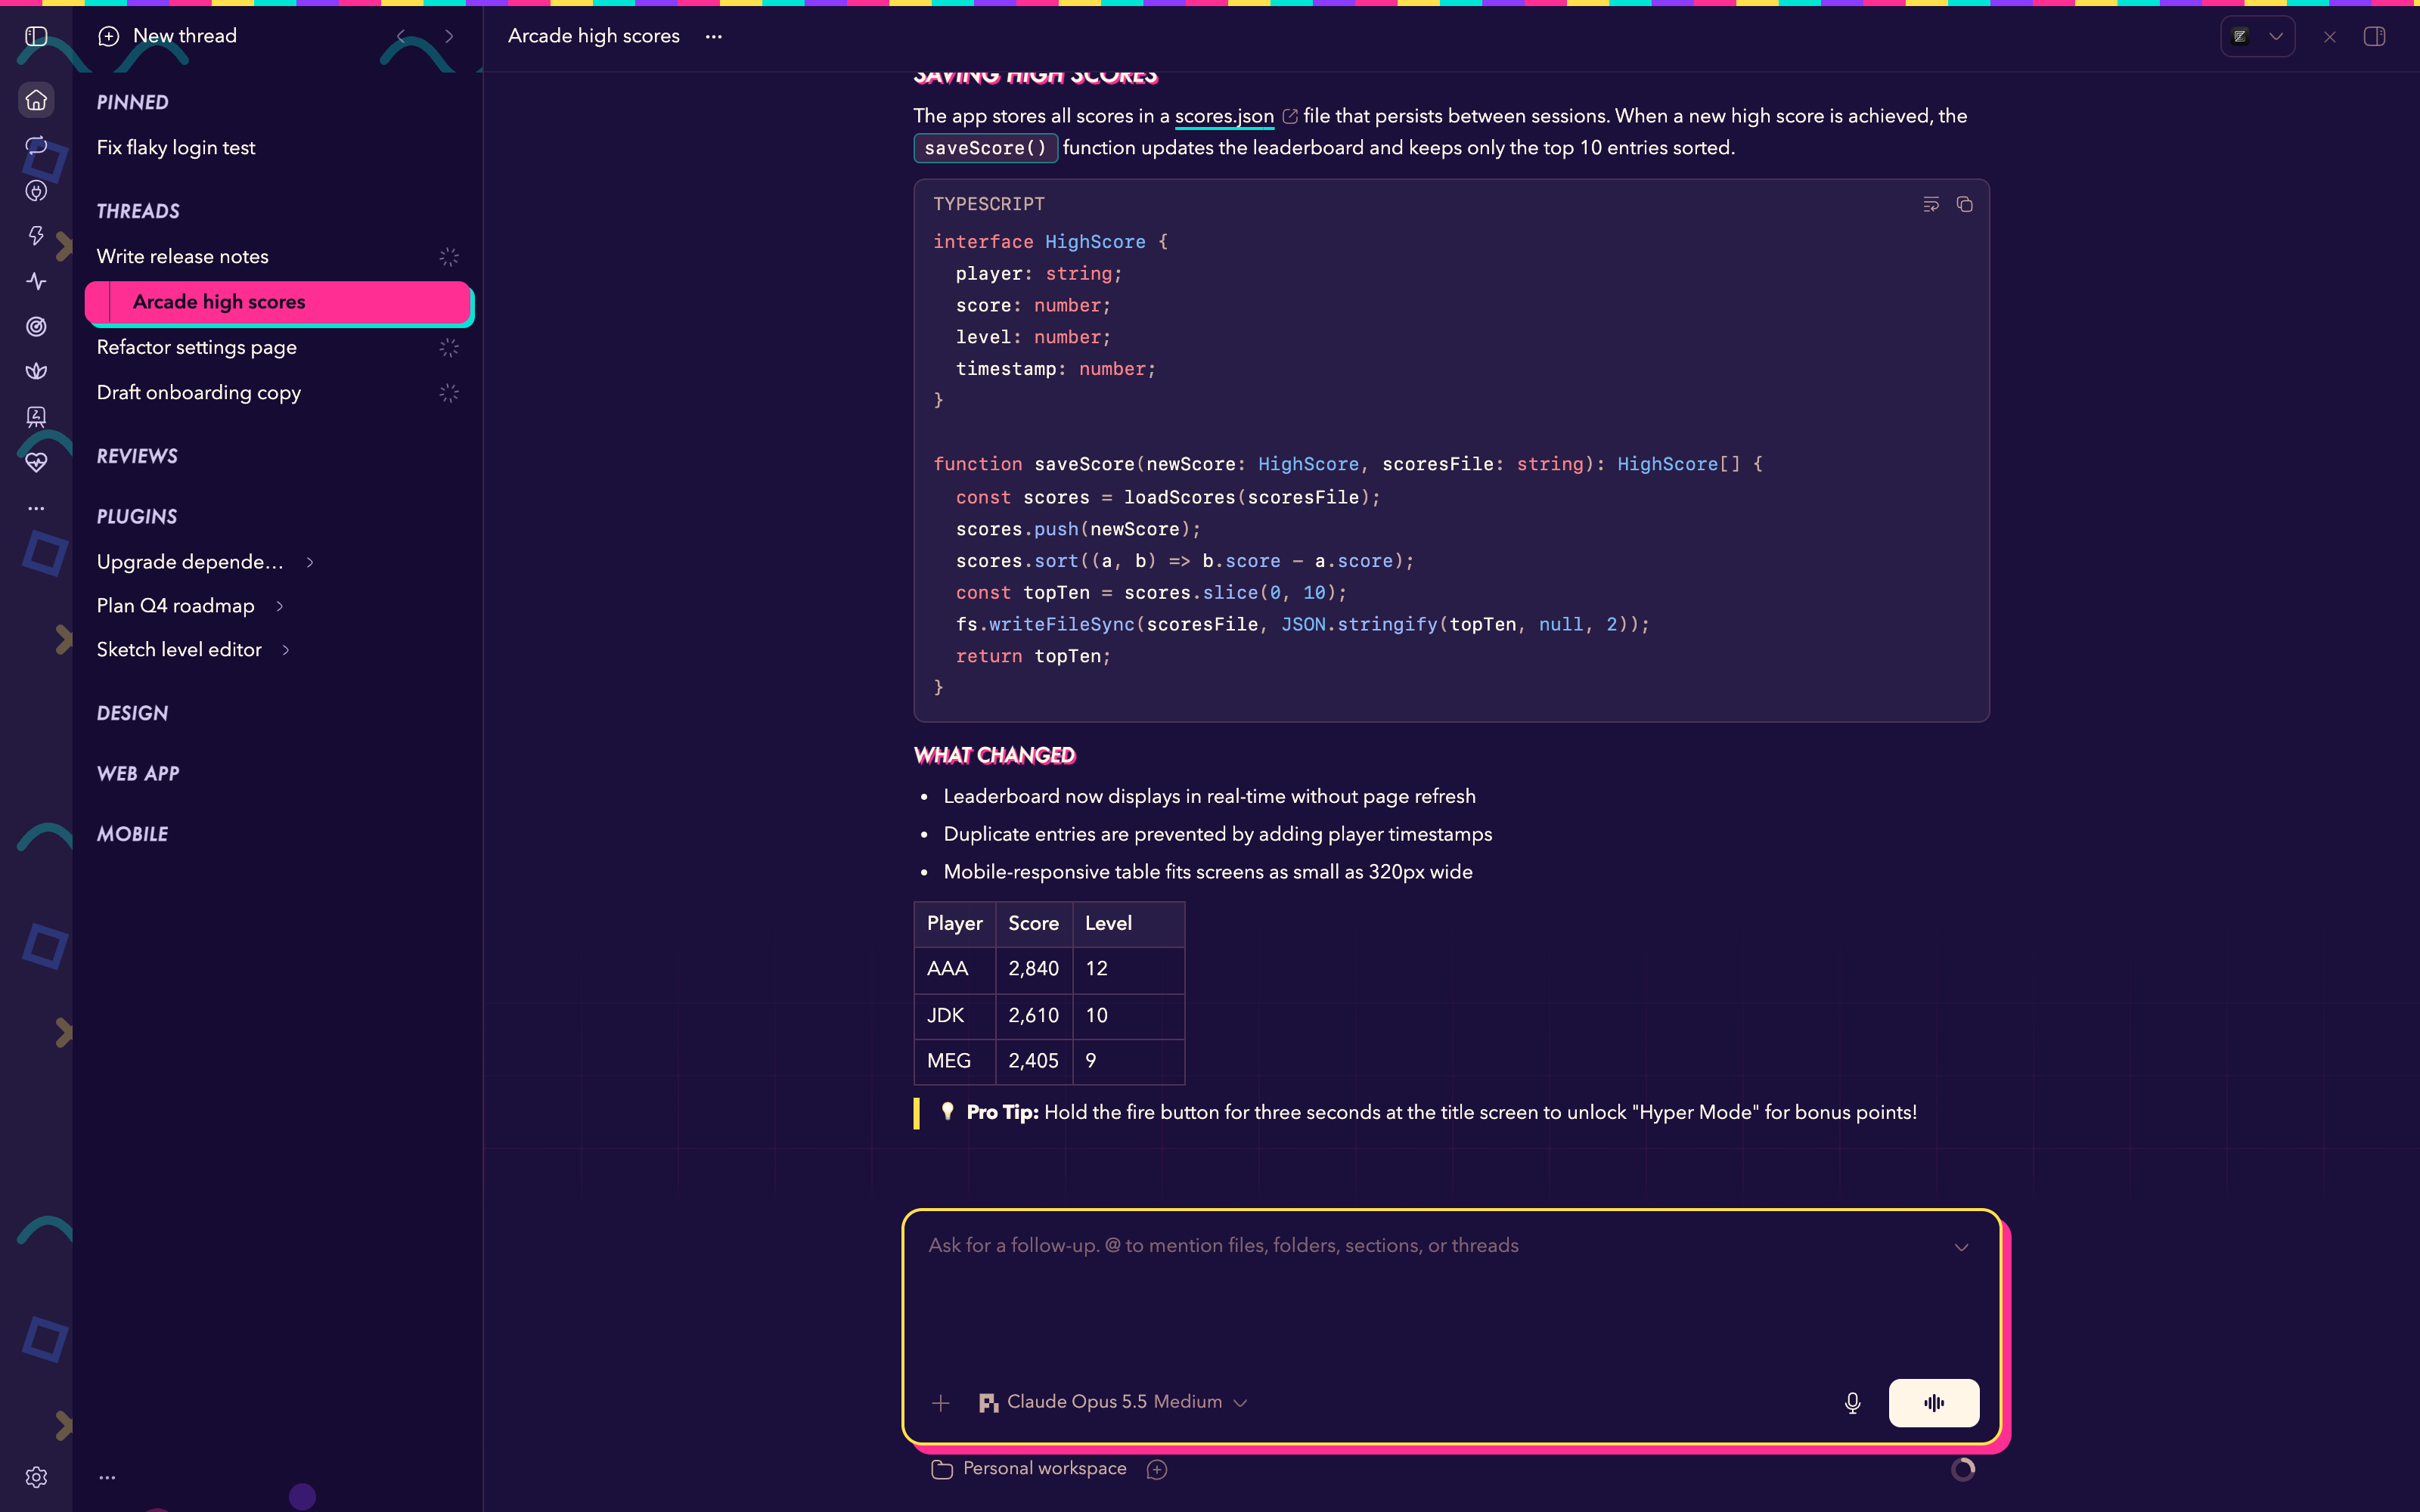2420x1512 pixels.
Task: Open the plug connectors icon
Action: click(36, 191)
